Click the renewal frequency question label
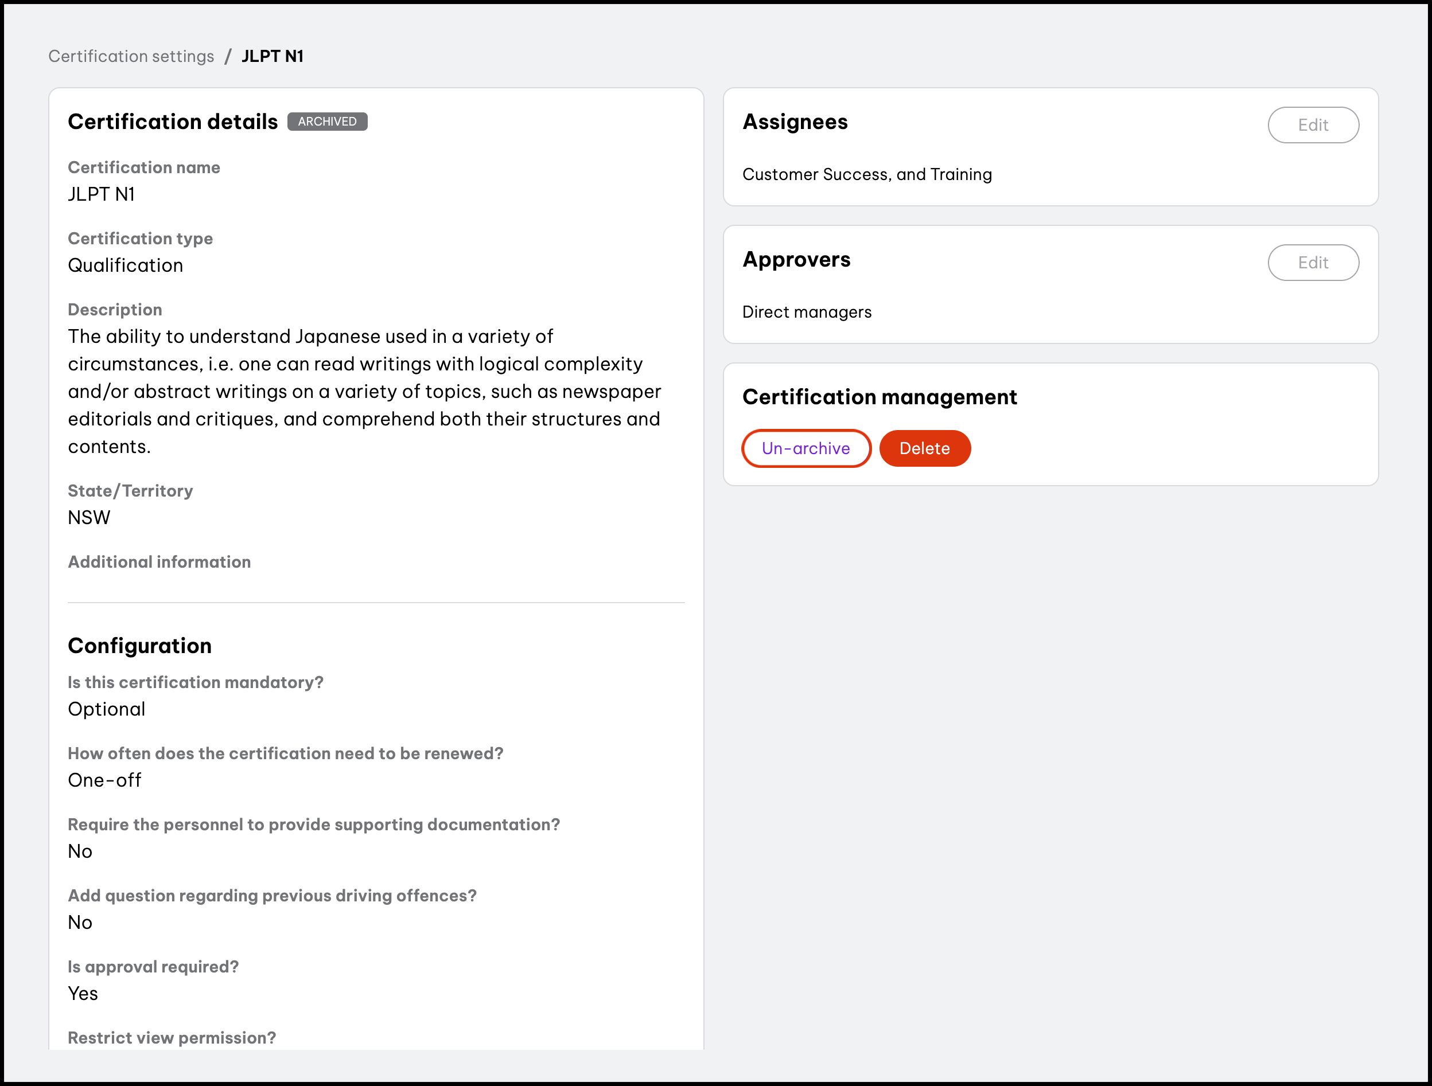1432x1086 pixels. point(286,753)
